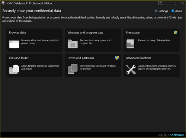This screenshot has height=138, width=186.
Task: Click the O&O software logo
Action: tap(171, 135)
